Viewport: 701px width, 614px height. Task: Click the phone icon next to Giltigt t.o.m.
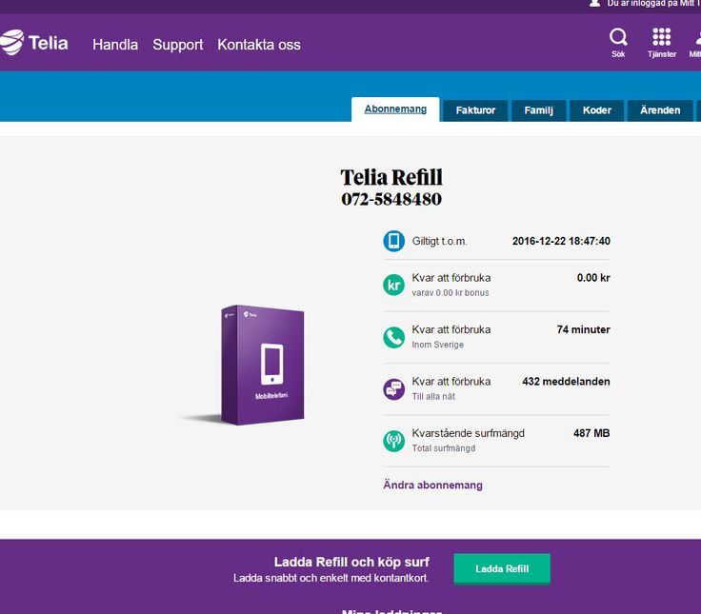[x=394, y=241]
